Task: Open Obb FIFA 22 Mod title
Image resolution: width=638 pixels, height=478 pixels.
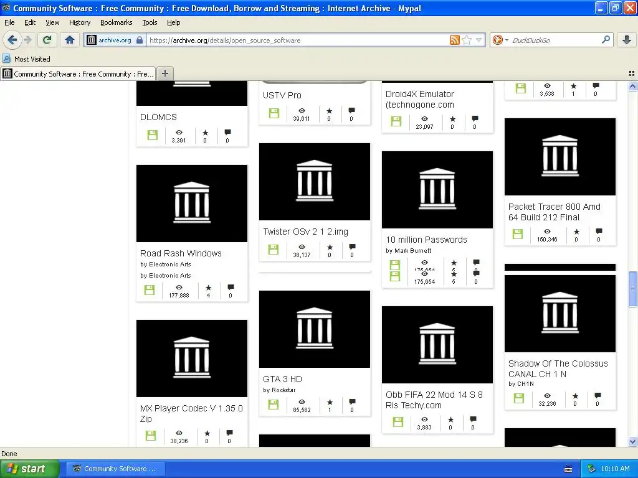Action: (434, 400)
